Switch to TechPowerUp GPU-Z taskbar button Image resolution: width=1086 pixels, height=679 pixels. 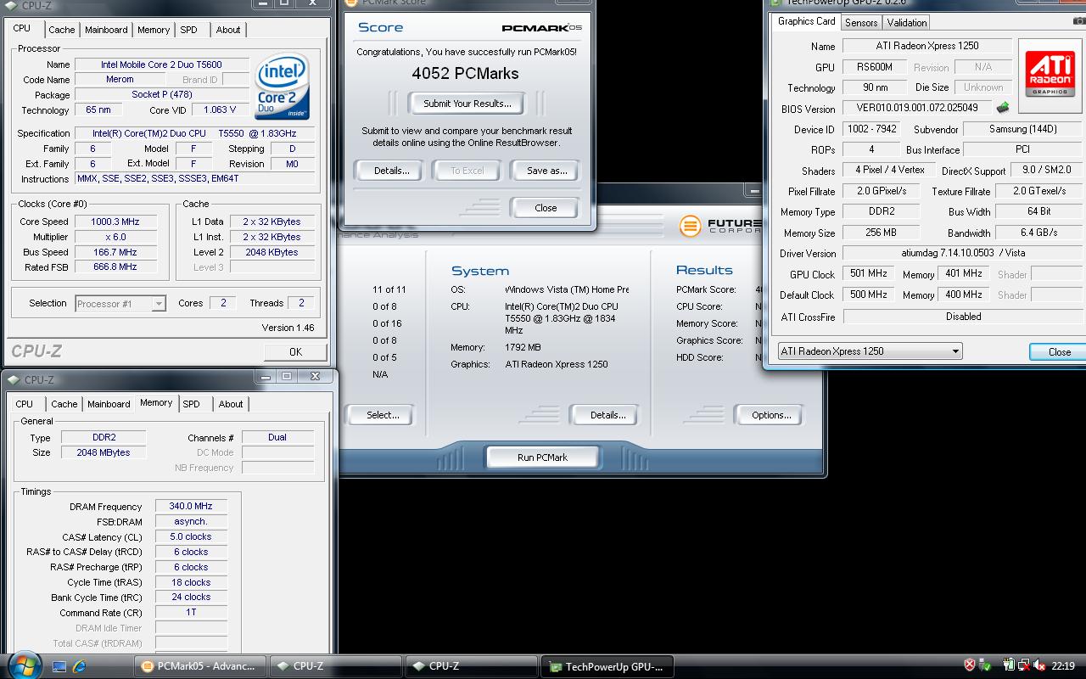tap(607, 666)
